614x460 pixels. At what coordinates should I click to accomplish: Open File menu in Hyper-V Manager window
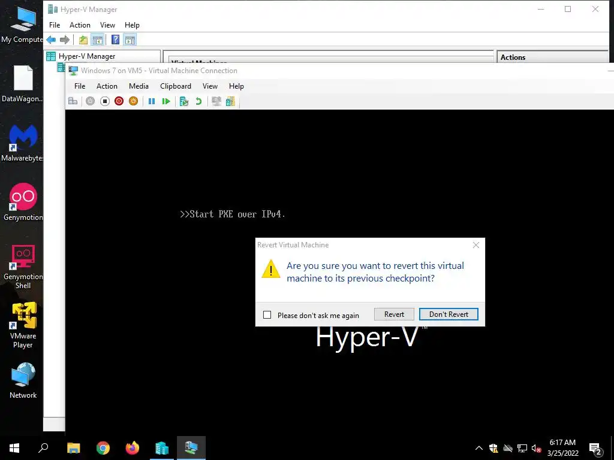(55, 25)
